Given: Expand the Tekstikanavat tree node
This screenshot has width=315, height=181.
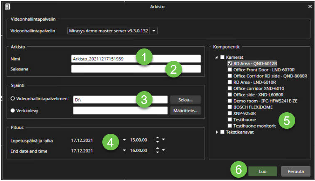Looking at the screenshot, I should coord(217,132).
